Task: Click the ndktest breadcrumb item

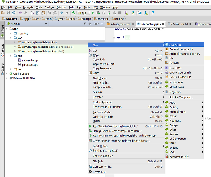Action: 118,19
